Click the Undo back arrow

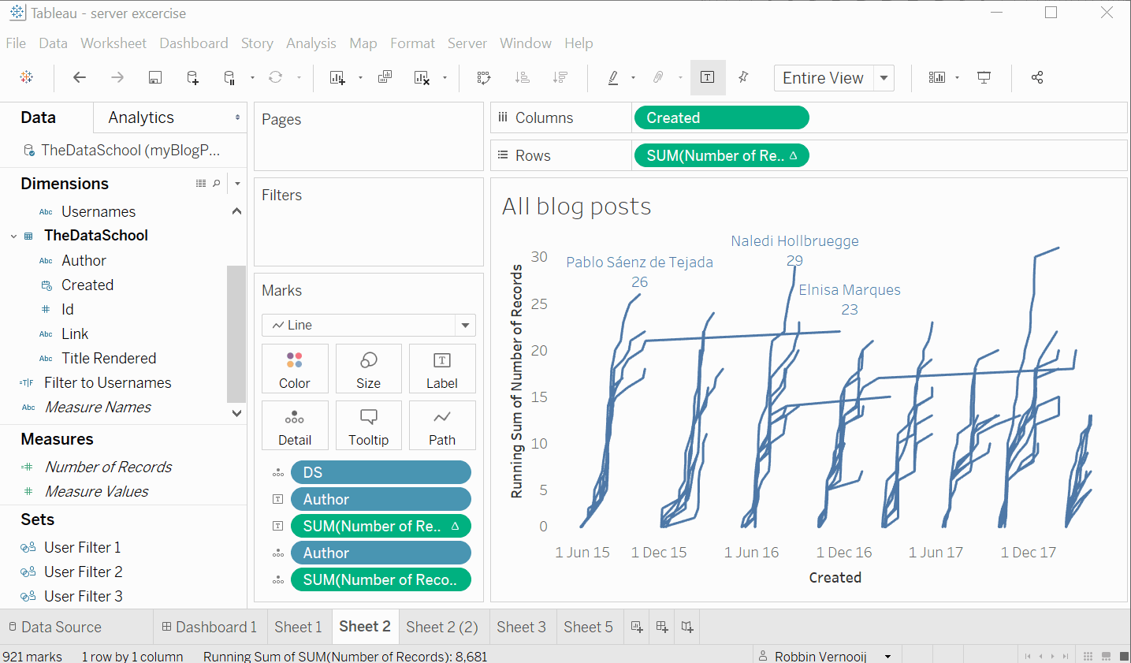tap(79, 77)
